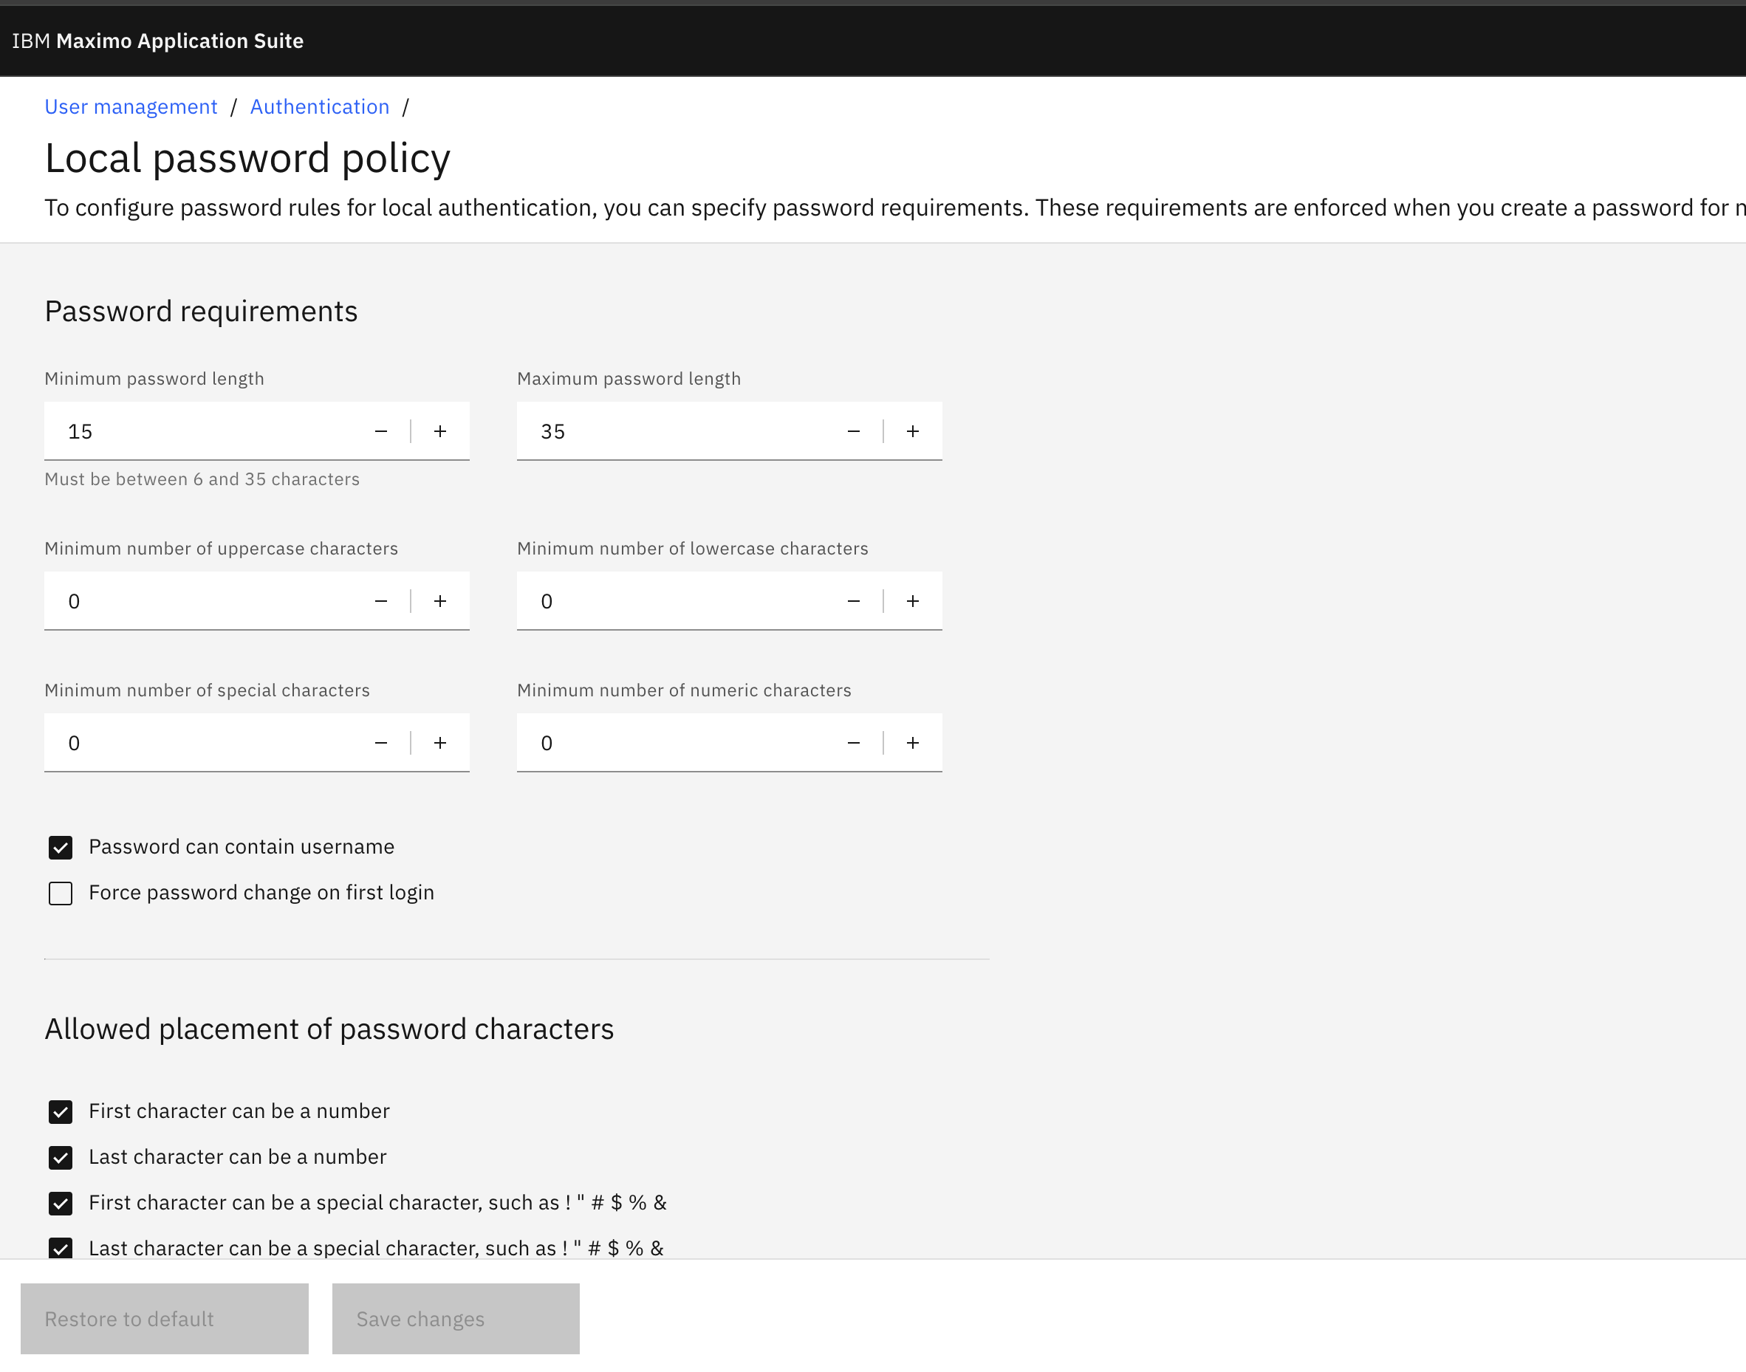The height and width of the screenshot is (1372, 1746).
Task: Go to User management breadcrumb
Action: point(131,107)
